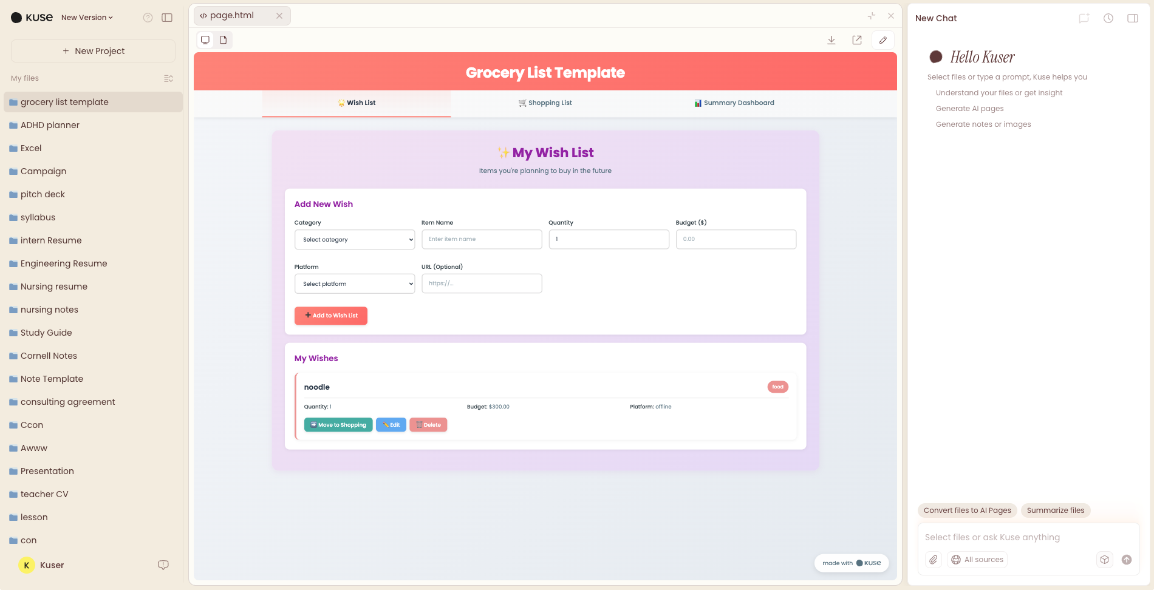Image resolution: width=1154 pixels, height=590 pixels.
Task: Send the chat message with the arrow icon
Action: click(x=1127, y=560)
